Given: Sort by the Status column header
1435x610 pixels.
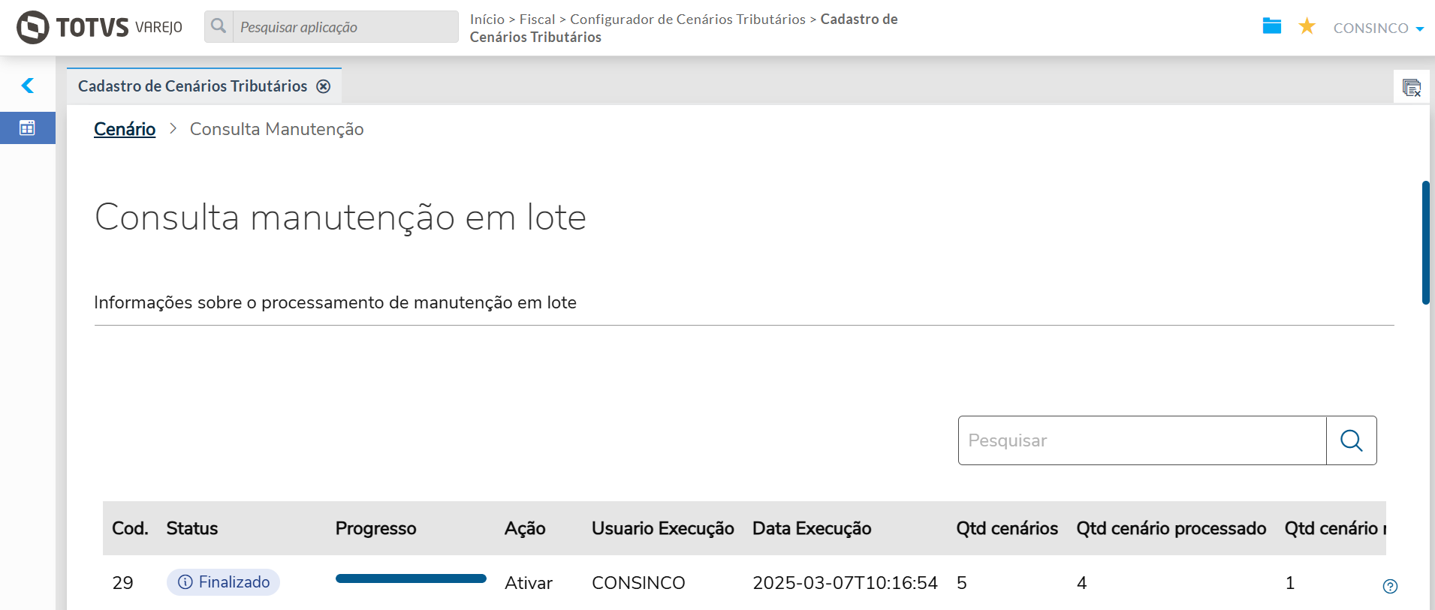Looking at the screenshot, I should (192, 528).
